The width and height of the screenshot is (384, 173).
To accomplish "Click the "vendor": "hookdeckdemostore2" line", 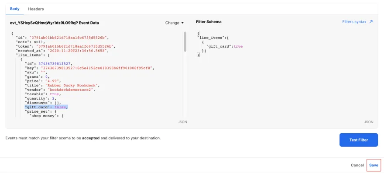I will pyautogui.click(x=60, y=90).
